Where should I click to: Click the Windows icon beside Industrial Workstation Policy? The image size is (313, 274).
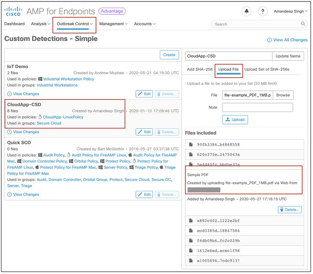pyautogui.click(x=40, y=79)
